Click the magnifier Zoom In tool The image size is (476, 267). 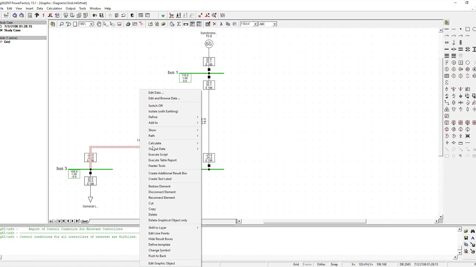click(61, 24)
